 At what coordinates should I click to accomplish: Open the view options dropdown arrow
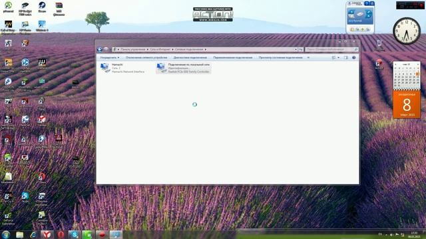tap(338, 58)
